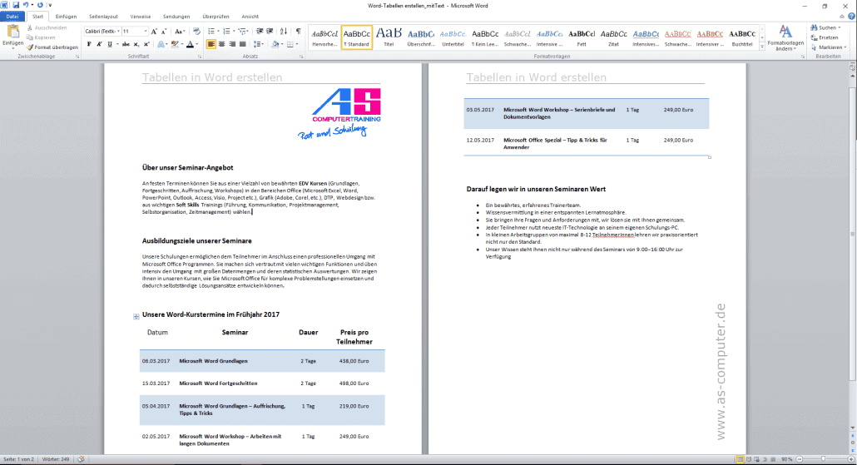Increase indent in Absatz group
The image size is (857, 465).
pos(270,31)
